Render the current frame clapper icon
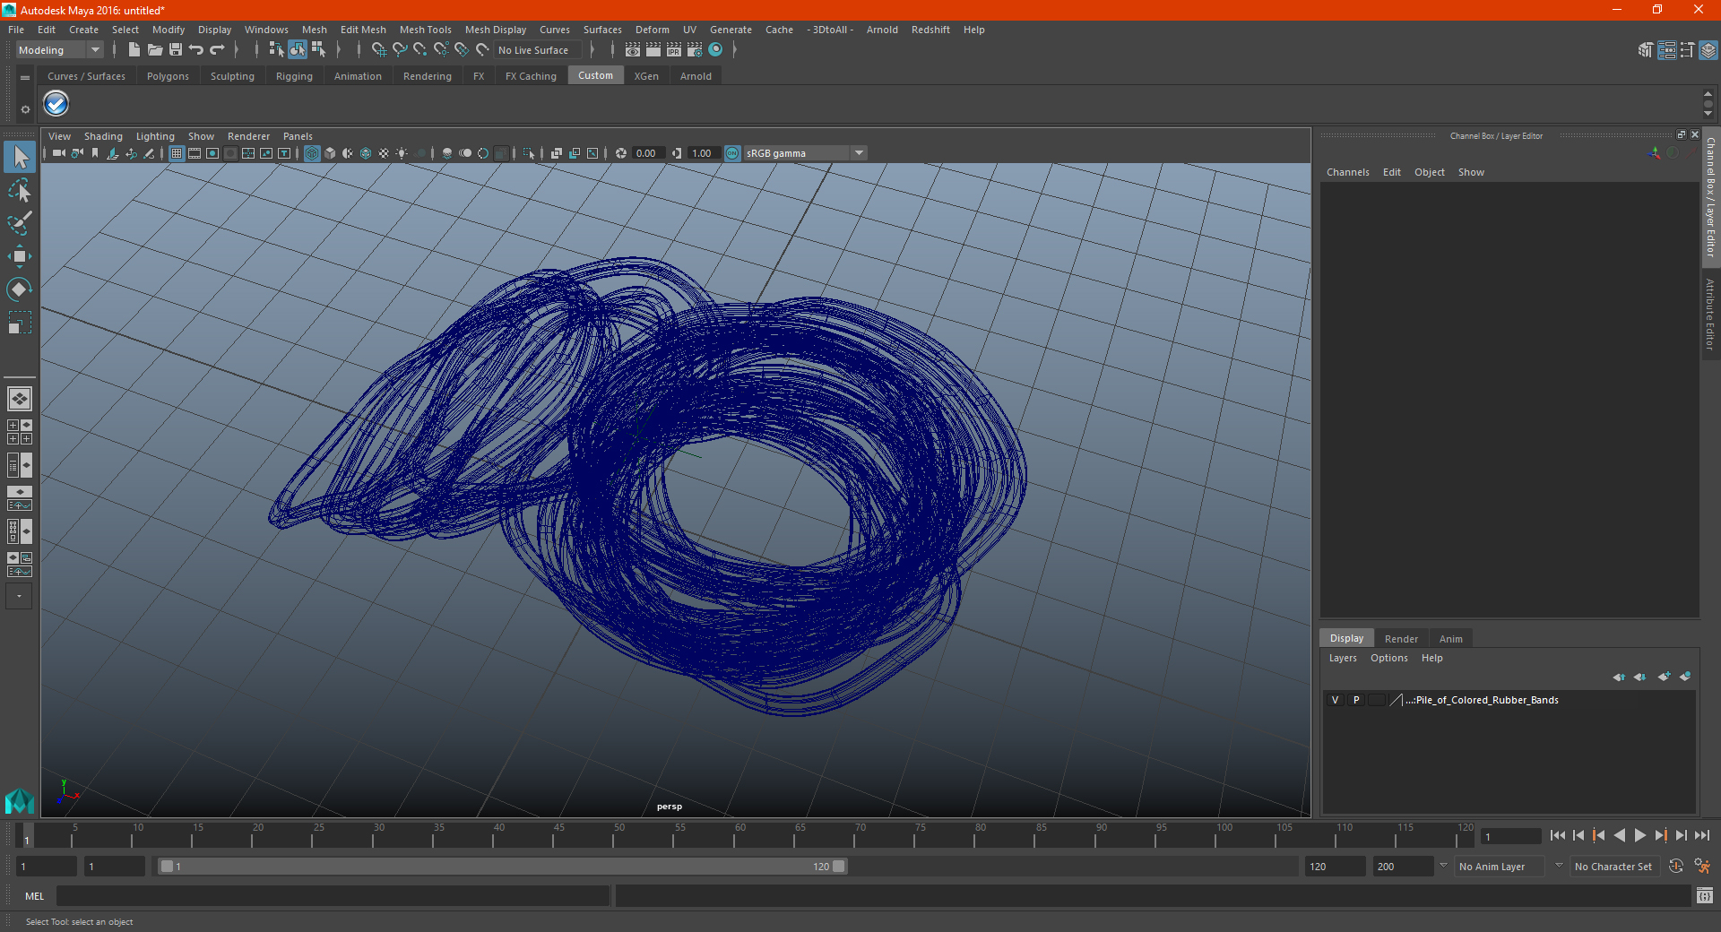The image size is (1721, 932). point(653,50)
